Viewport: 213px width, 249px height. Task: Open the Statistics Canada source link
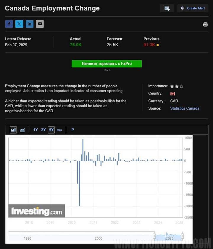point(185,108)
